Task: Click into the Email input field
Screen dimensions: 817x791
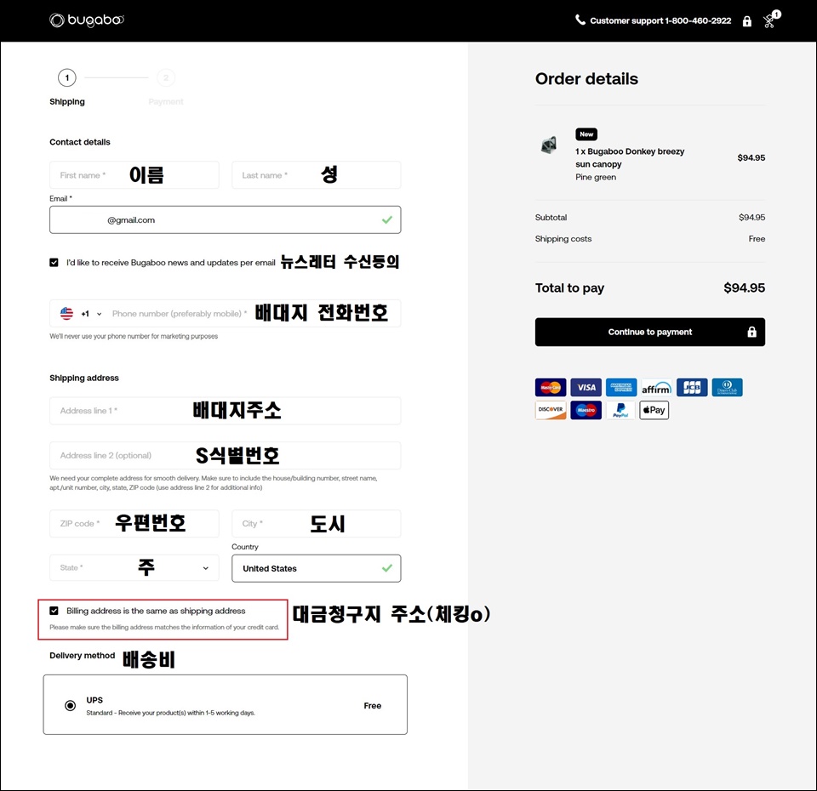Action: (x=225, y=219)
